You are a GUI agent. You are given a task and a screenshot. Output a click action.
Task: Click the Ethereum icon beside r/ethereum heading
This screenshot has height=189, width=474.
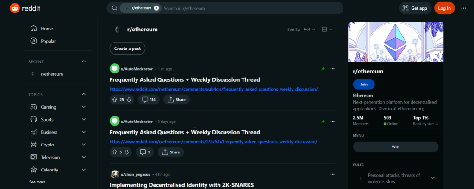point(117,30)
